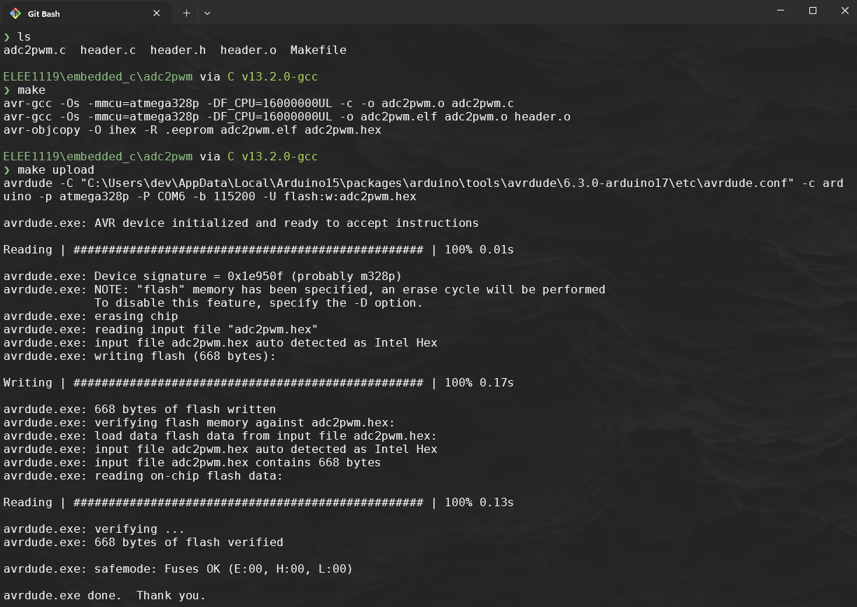Close the Git Bash tab
Viewport: 857px width, 607px height.
click(x=156, y=13)
